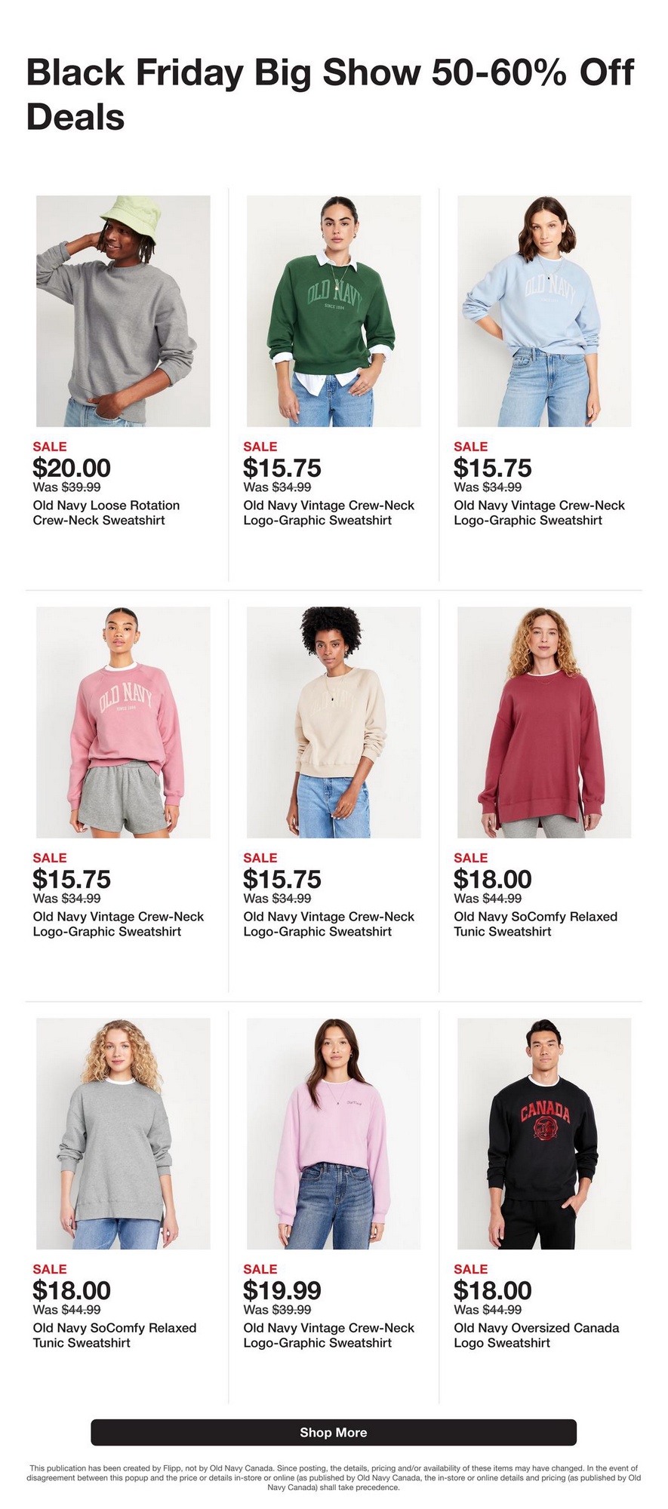Open the black Canada logo sweatshirt image
Viewport: 668px width, 1509px height.
(544, 1133)
